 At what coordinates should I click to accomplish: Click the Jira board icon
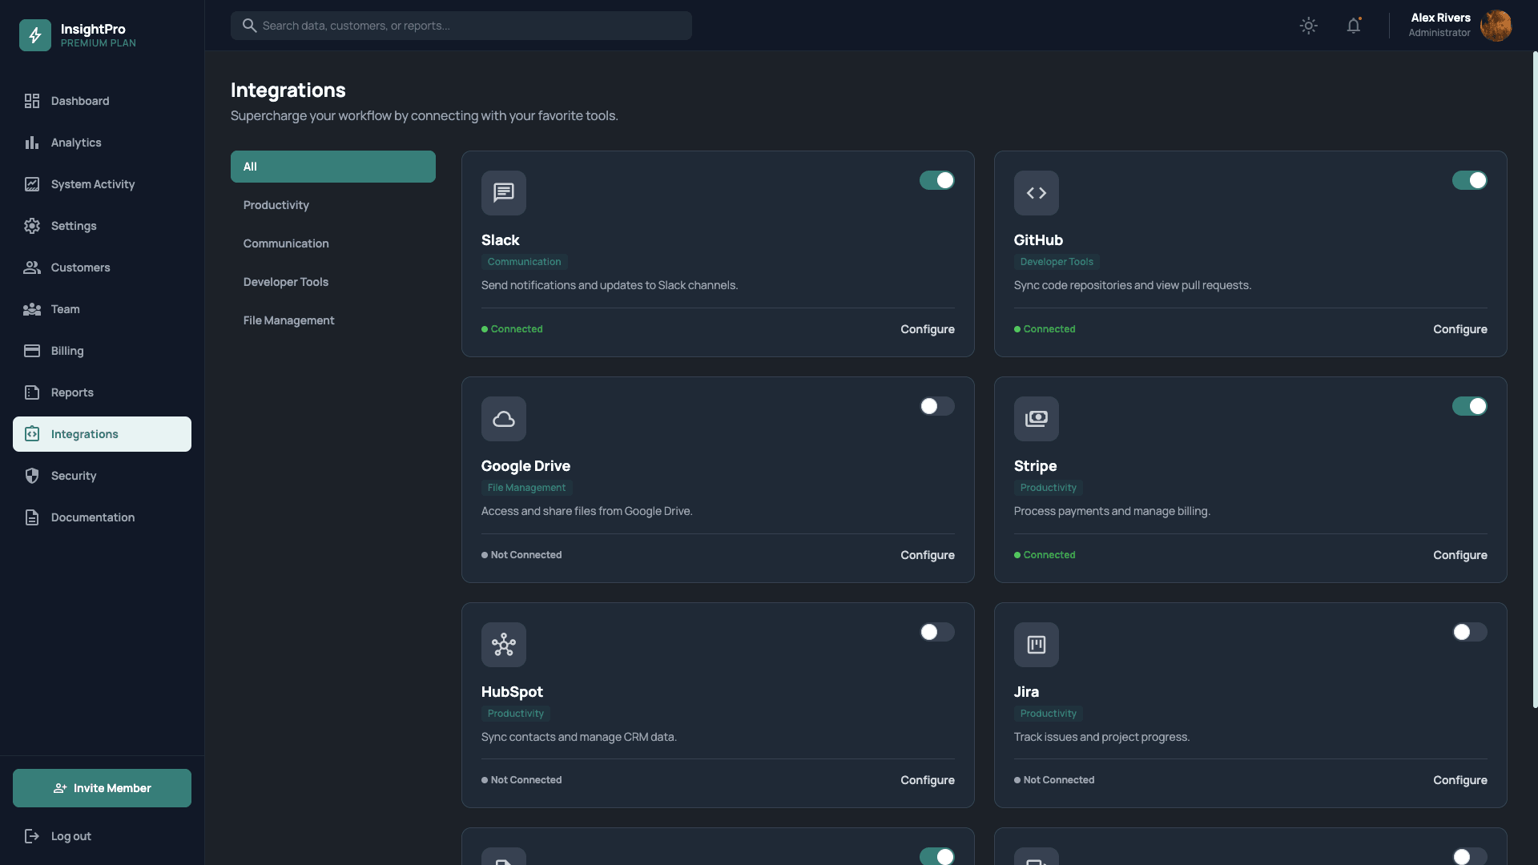click(1036, 644)
